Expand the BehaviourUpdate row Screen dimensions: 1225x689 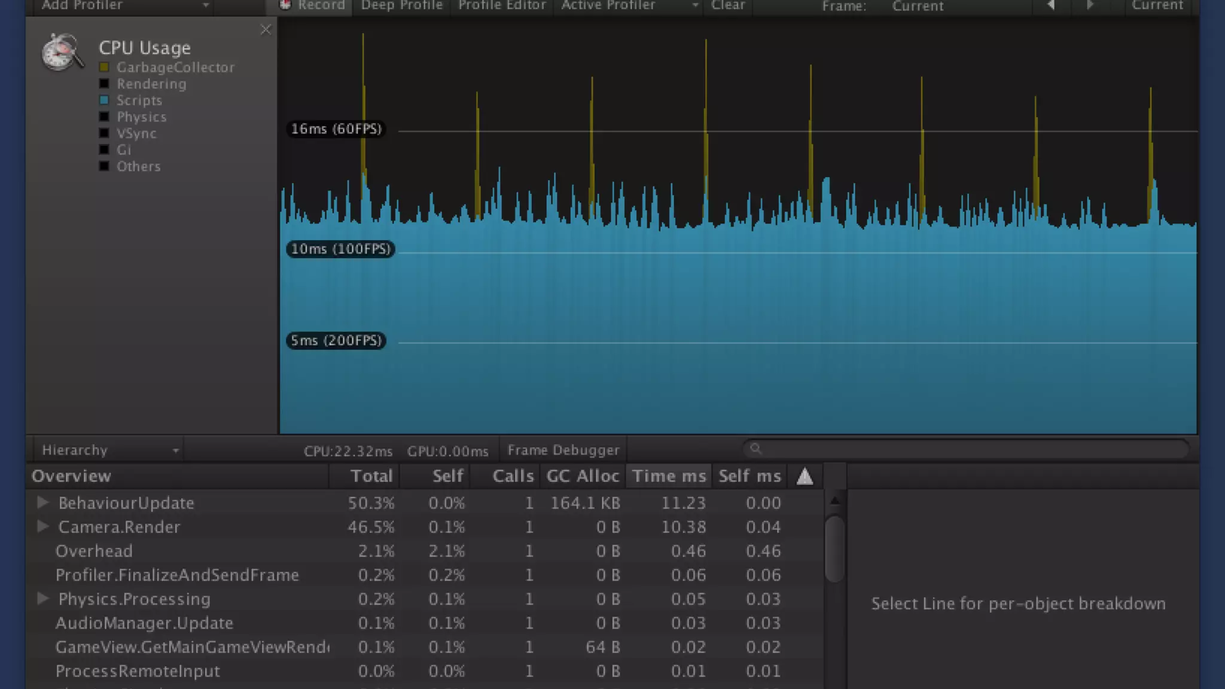(42, 502)
